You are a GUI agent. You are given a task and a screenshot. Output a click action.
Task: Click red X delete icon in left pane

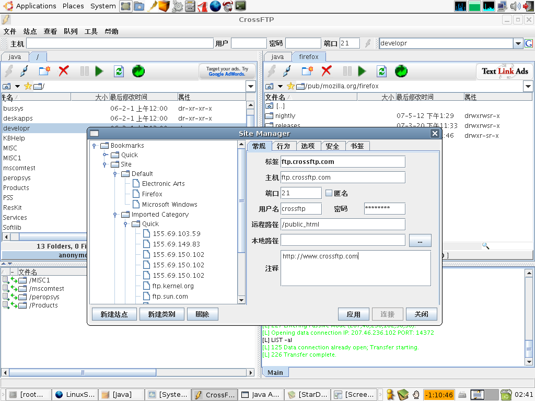point(63,71)
